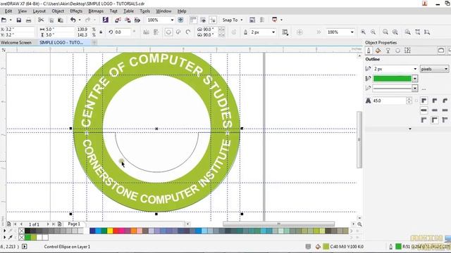Click the Redo arrow icon
This screenshot has width=451, height=253.
(x=87, y=20)
